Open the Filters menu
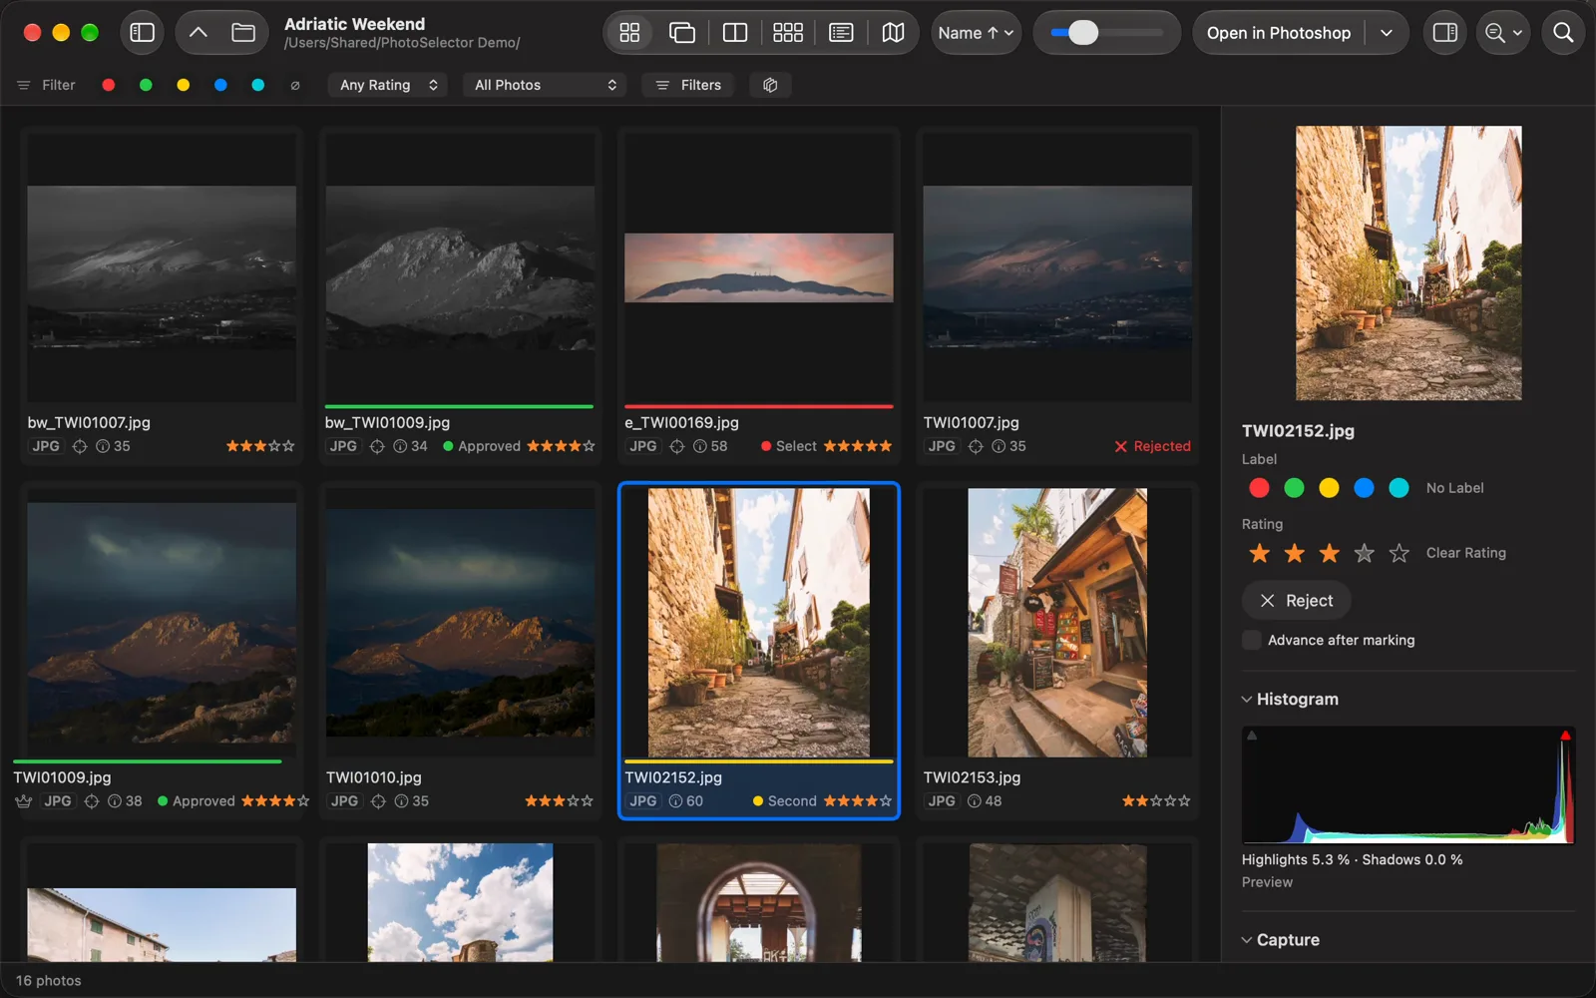The image size is (1596, 998). [x=687, y=85]
